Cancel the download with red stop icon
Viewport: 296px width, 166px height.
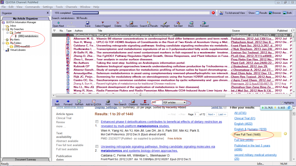point(213,13)
